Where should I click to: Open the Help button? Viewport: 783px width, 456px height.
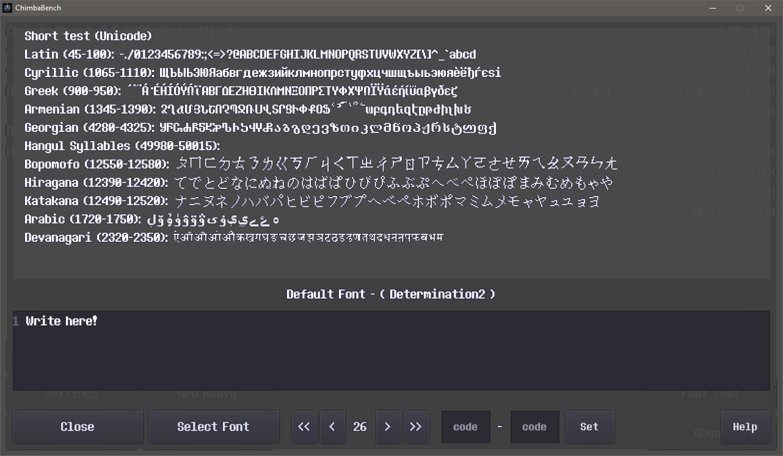(x=745, y=427)
